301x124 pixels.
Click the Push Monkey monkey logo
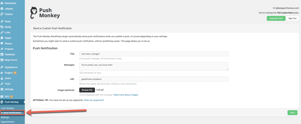(x=34, y=13)
